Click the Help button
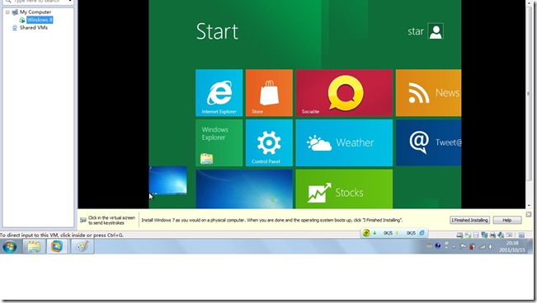Image resolution: width=537 pixels, height=303 pixels. click(x=507, y=220)
